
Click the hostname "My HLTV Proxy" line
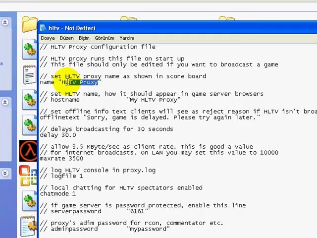[110, 100]
